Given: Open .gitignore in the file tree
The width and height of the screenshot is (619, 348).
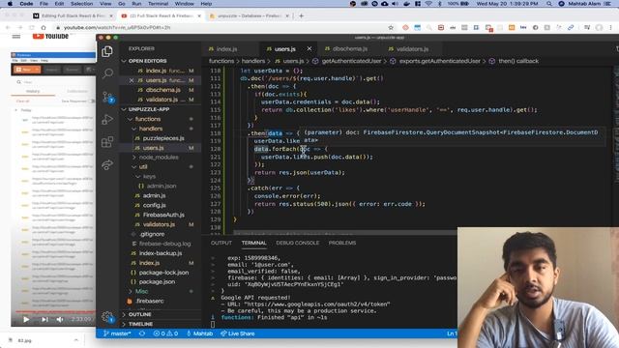Looking at the screenshot, I should [x=152, y=234].
